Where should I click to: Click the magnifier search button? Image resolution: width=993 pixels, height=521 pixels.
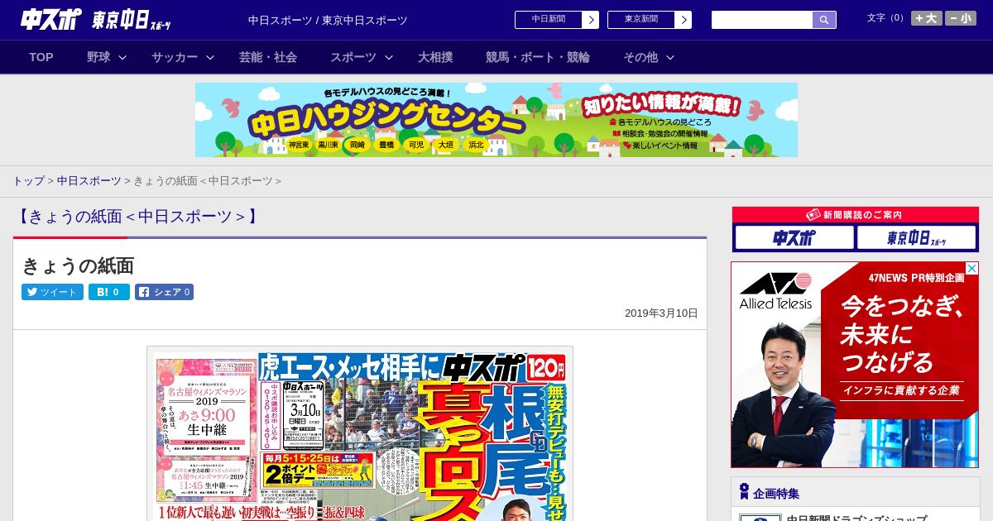[x=824, y=20]
